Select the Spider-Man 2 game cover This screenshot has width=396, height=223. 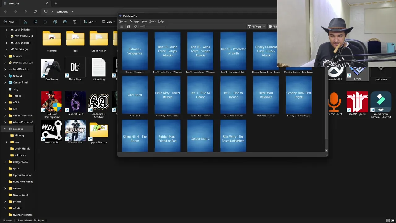pos(200,136)
